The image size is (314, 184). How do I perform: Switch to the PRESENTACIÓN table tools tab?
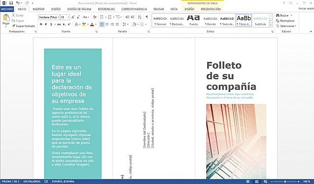[x=211, y=9]
